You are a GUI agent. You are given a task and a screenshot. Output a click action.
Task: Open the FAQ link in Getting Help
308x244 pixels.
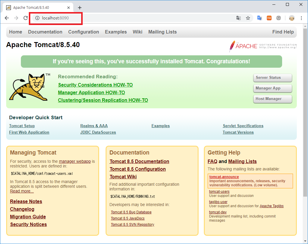click(212, 161)
